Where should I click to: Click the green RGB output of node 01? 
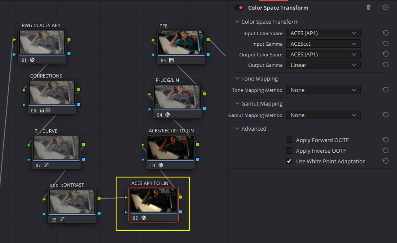(69, 39)
